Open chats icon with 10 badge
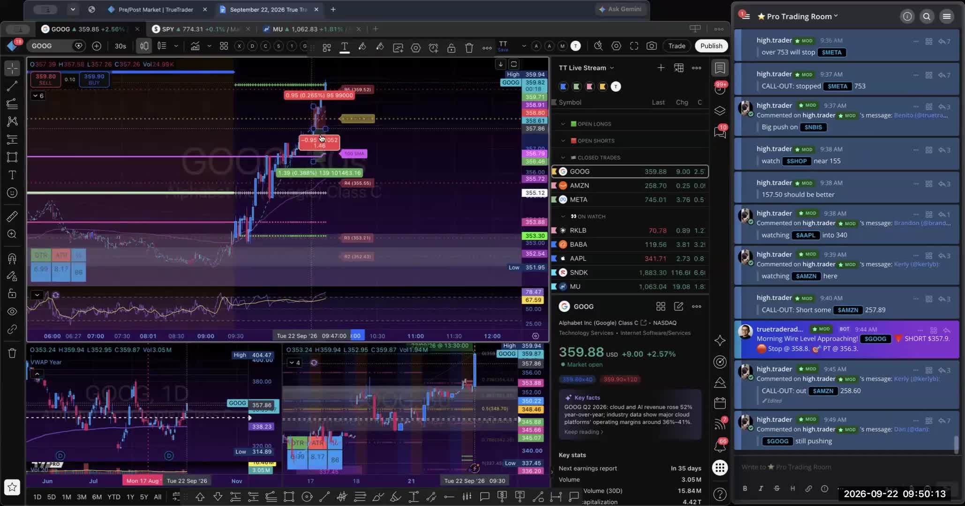Screen dimensions: 965x506 click(720, 133)
